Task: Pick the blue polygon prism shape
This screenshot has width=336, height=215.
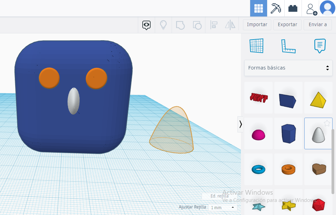Action: coord(288,133)
